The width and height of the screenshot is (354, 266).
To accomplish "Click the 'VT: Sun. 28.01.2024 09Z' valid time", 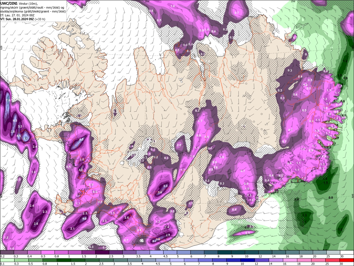I will pyautogui.click(x=17, y=19).
